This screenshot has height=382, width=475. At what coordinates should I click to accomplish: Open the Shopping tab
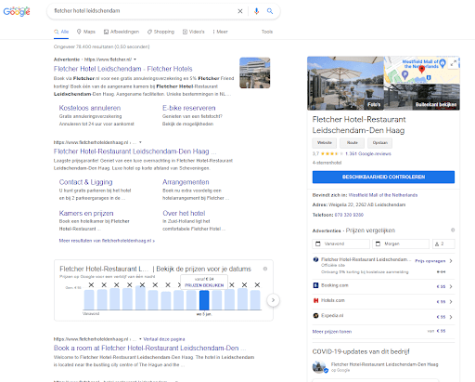(x=160, y=32)
